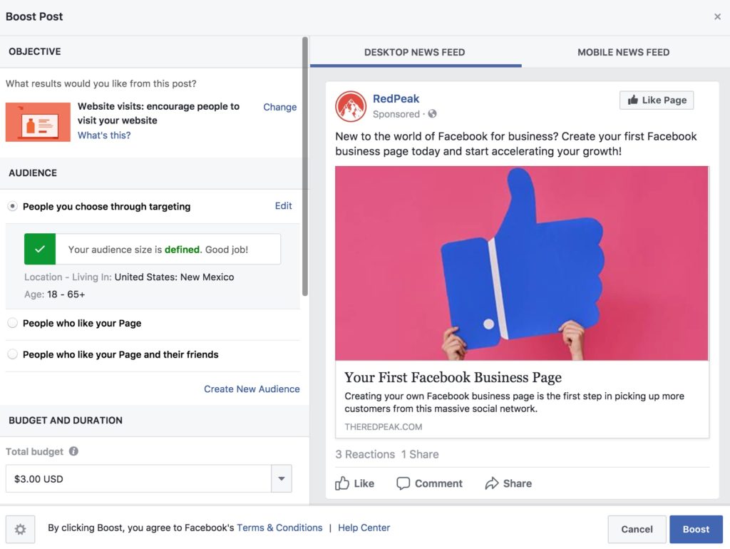Open the Help Center link

click(x=364, y=528)
